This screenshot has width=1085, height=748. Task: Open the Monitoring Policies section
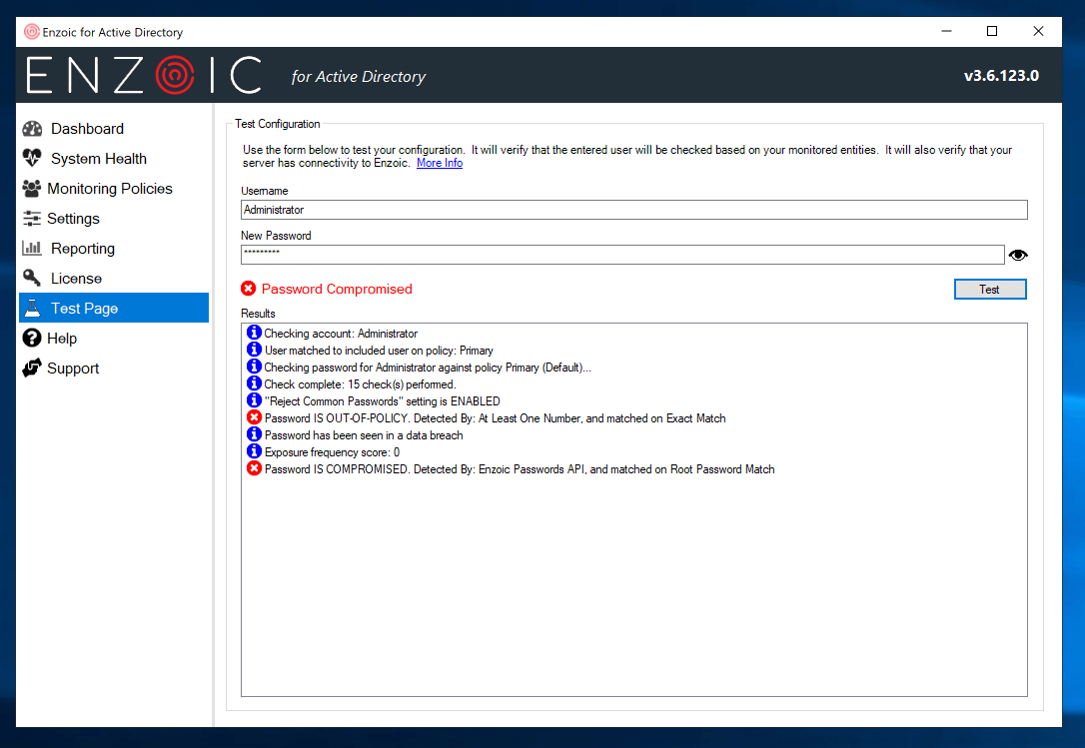tap(109, 189)
